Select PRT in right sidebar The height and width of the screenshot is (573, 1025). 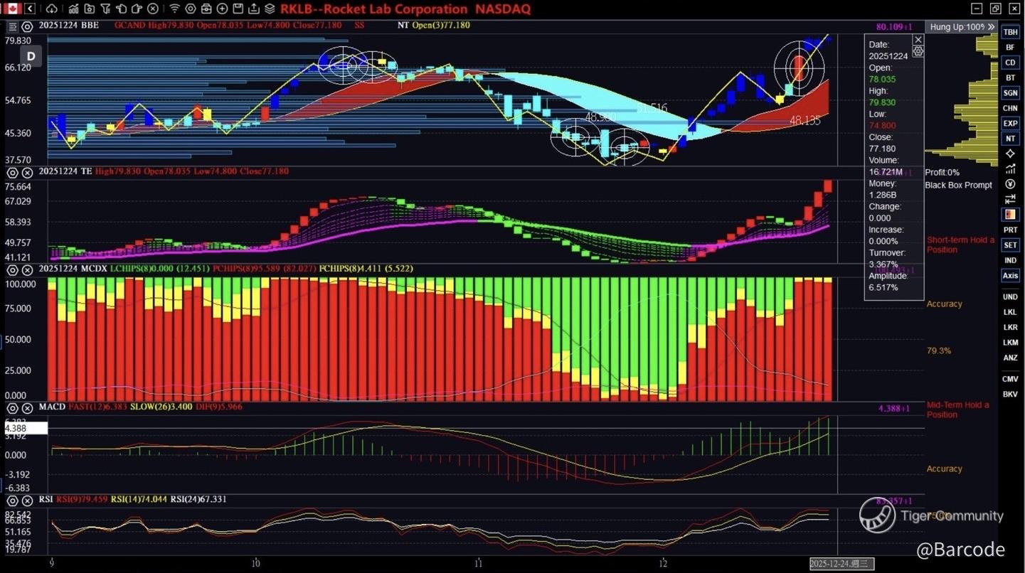(x=1009, y=230)
